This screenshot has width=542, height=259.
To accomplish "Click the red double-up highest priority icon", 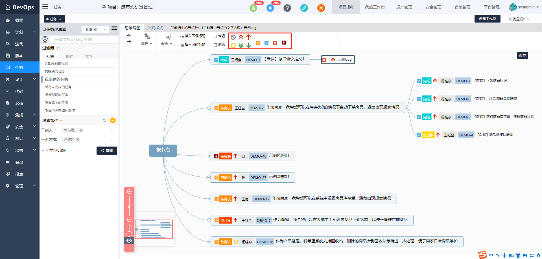I will 241,37.
